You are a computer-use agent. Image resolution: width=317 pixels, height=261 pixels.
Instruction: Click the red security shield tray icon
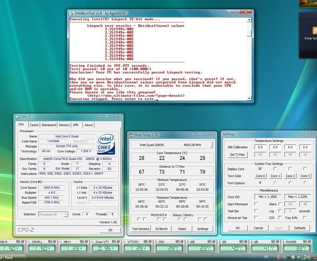[279, 257]
